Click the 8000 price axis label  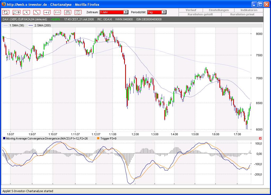coord(259,34)
